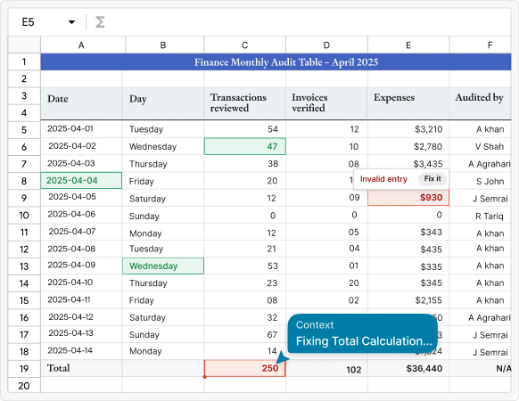This screenshot has width=519, height=401.
Task: Select row 2 header
Action: pos(24,78)
